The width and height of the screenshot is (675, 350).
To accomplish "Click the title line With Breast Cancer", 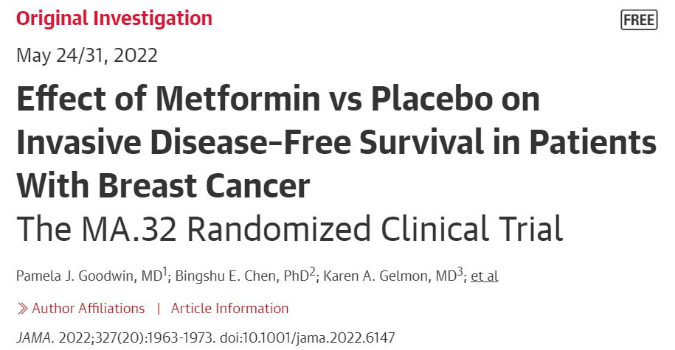I will click(x=163, y=186).
